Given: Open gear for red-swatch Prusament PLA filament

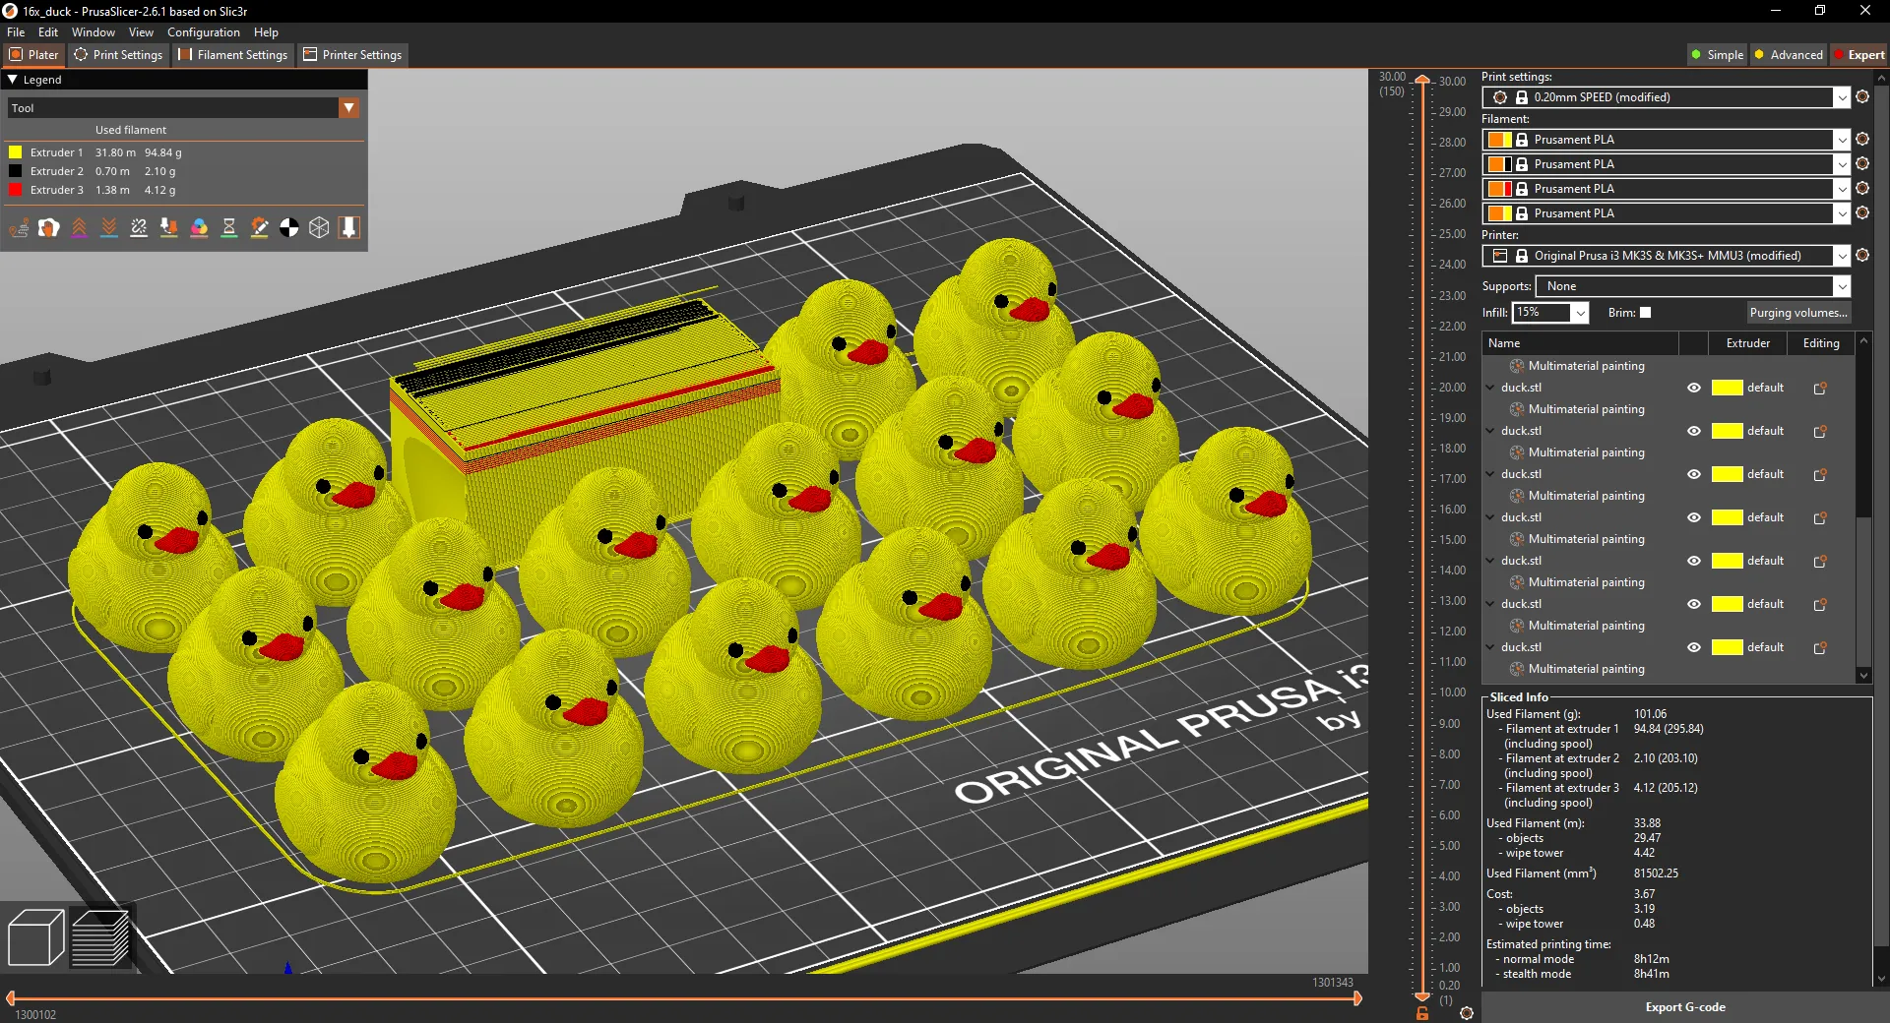Looking at the screenshot, I should 1862,189.
